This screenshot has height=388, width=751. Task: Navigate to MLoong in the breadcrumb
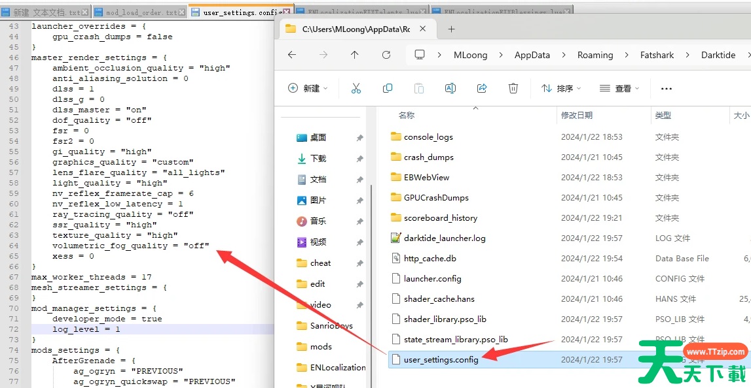(x=470, y=55)
